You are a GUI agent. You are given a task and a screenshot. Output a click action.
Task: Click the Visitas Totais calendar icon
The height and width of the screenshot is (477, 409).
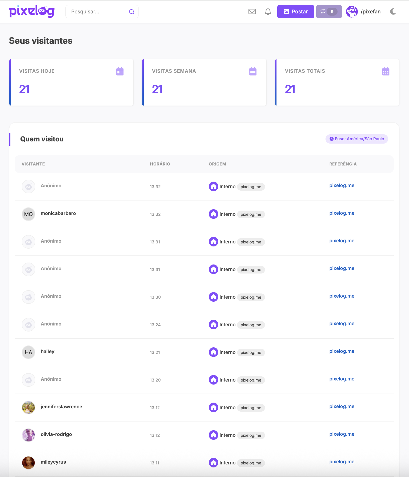click(385, 71)
